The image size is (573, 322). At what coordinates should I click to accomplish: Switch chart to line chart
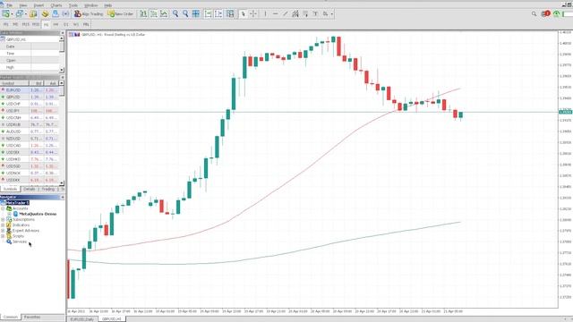click(164, 14)
